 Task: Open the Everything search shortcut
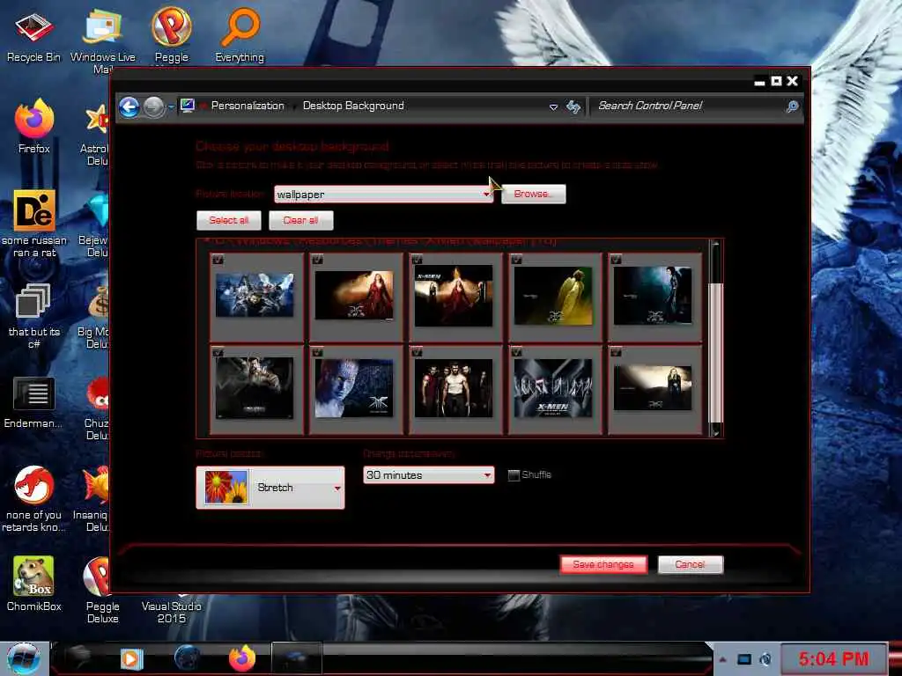pyautogui.click(x=240, y=34)
